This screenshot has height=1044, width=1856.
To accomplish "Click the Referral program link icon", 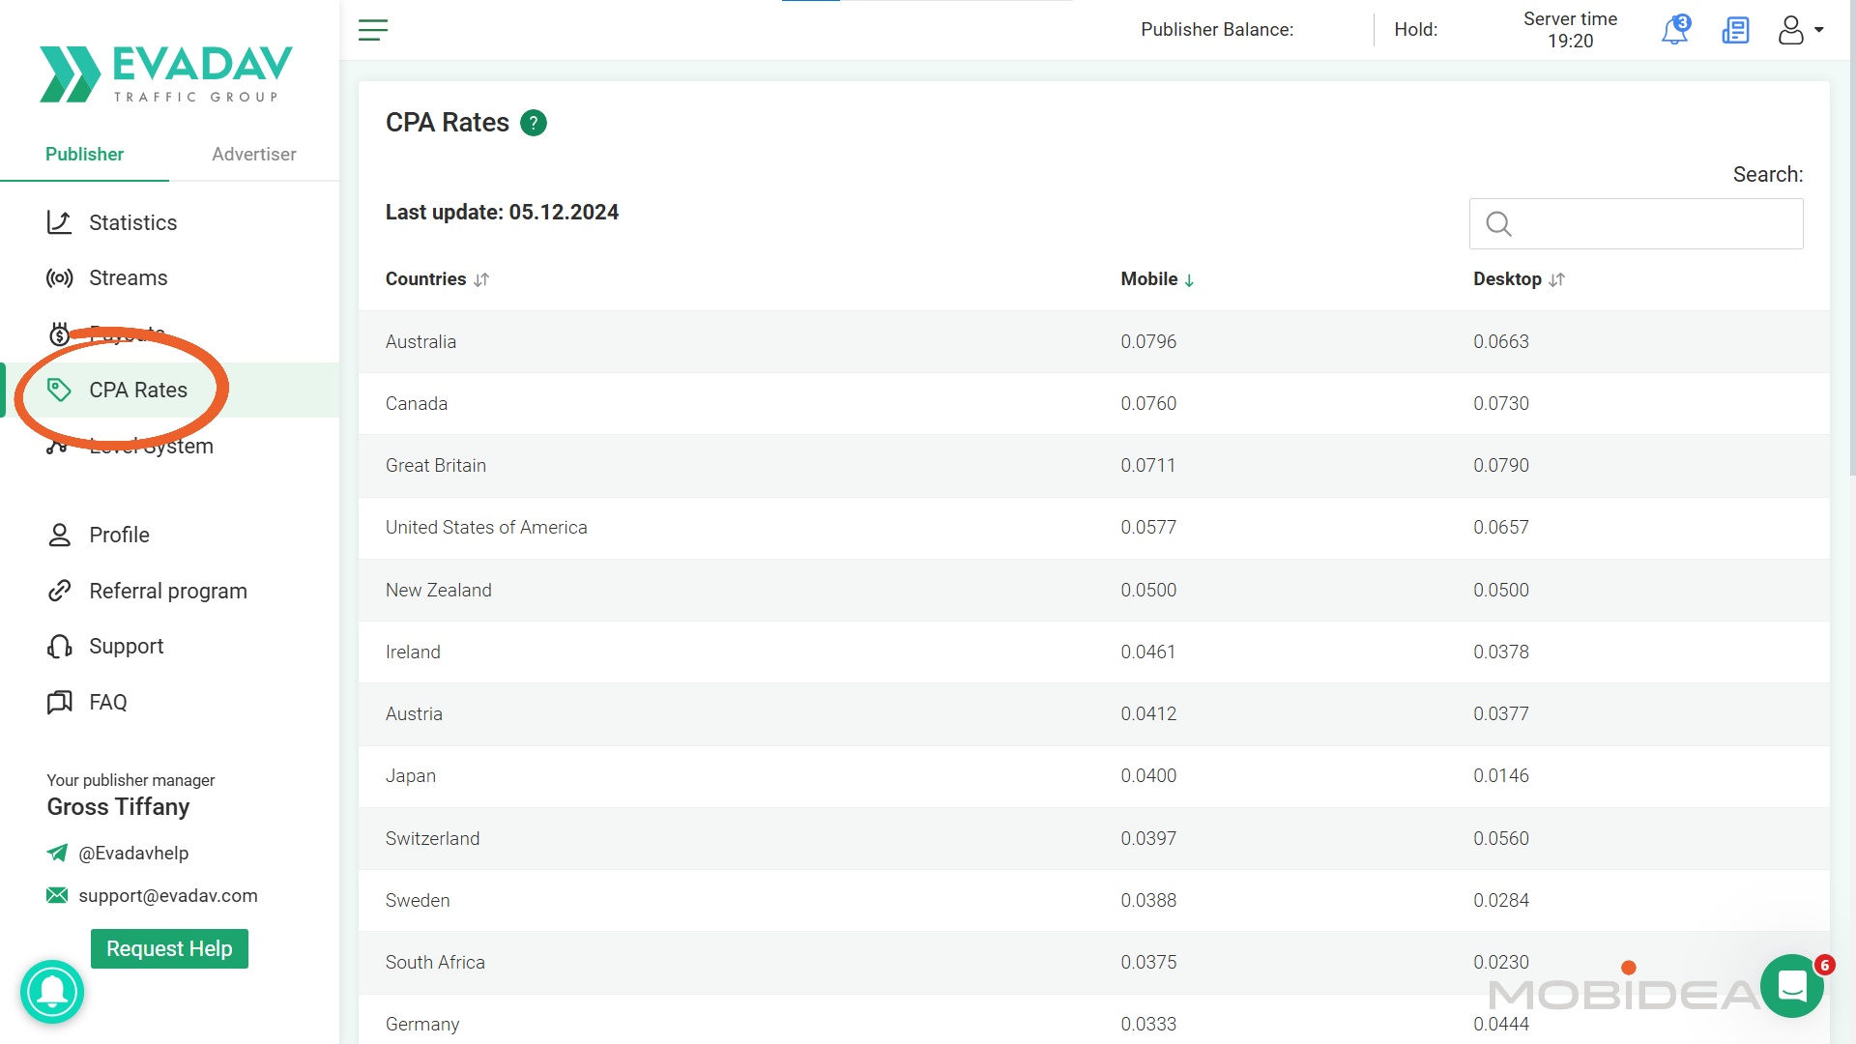I will click(x=60, y=591).
